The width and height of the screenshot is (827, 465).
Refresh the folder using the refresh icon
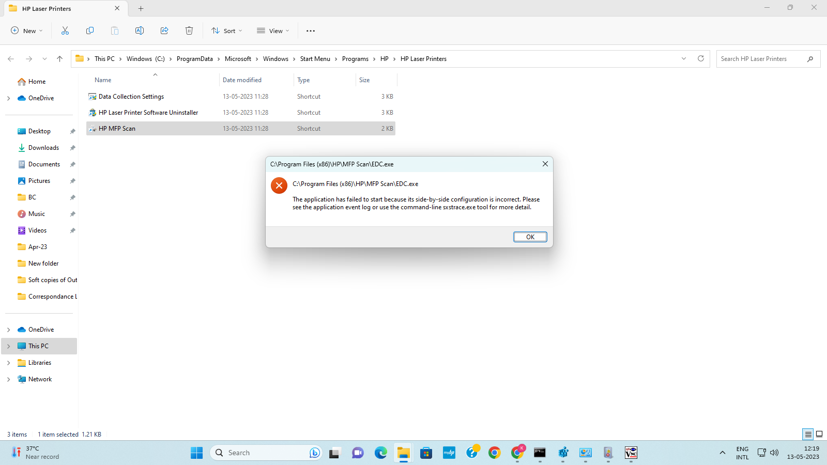[701, 58]
